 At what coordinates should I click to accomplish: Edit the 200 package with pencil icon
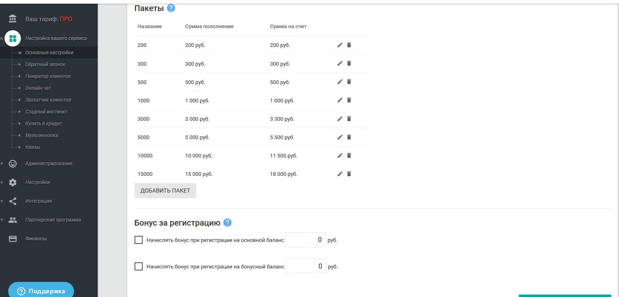coord(340,45)
